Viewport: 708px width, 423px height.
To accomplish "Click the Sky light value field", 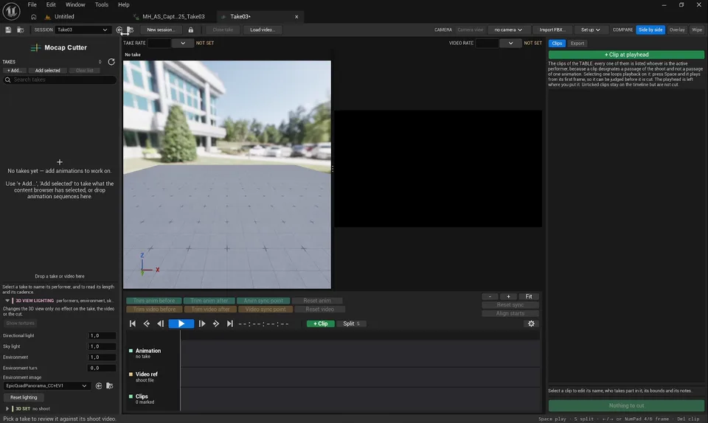I will (x=102, y=346).
